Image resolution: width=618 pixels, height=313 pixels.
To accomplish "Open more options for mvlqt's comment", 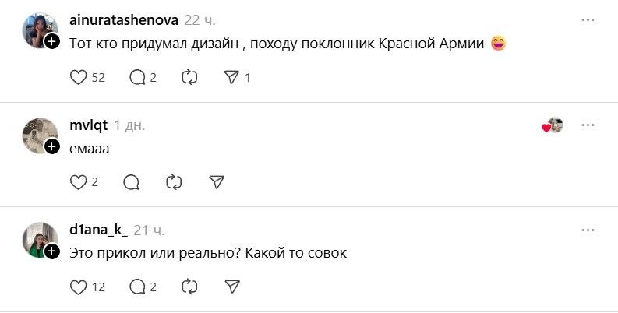I will point(587,125).
